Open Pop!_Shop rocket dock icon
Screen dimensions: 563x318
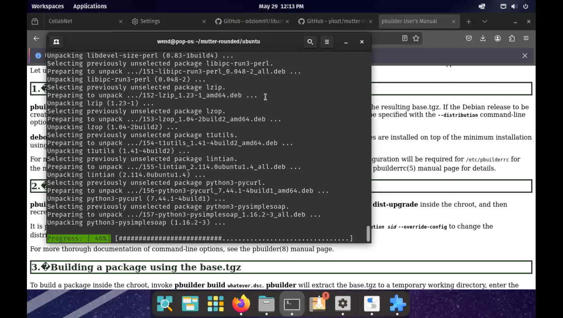[318, 304]
